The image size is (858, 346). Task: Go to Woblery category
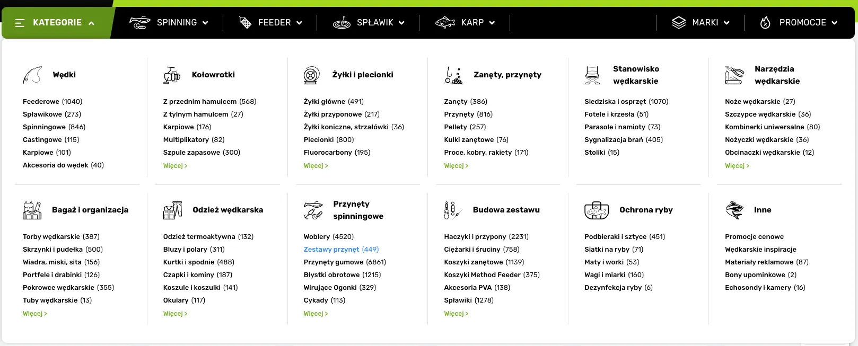pyautogui.click(x=317, y=237)
